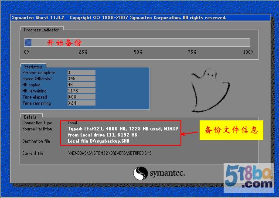Select the Time remaining value 3:24

point(82,103)
